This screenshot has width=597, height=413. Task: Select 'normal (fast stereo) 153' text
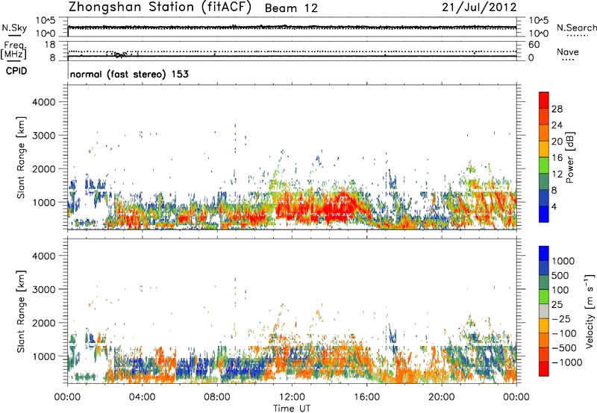tap(129, 74)
